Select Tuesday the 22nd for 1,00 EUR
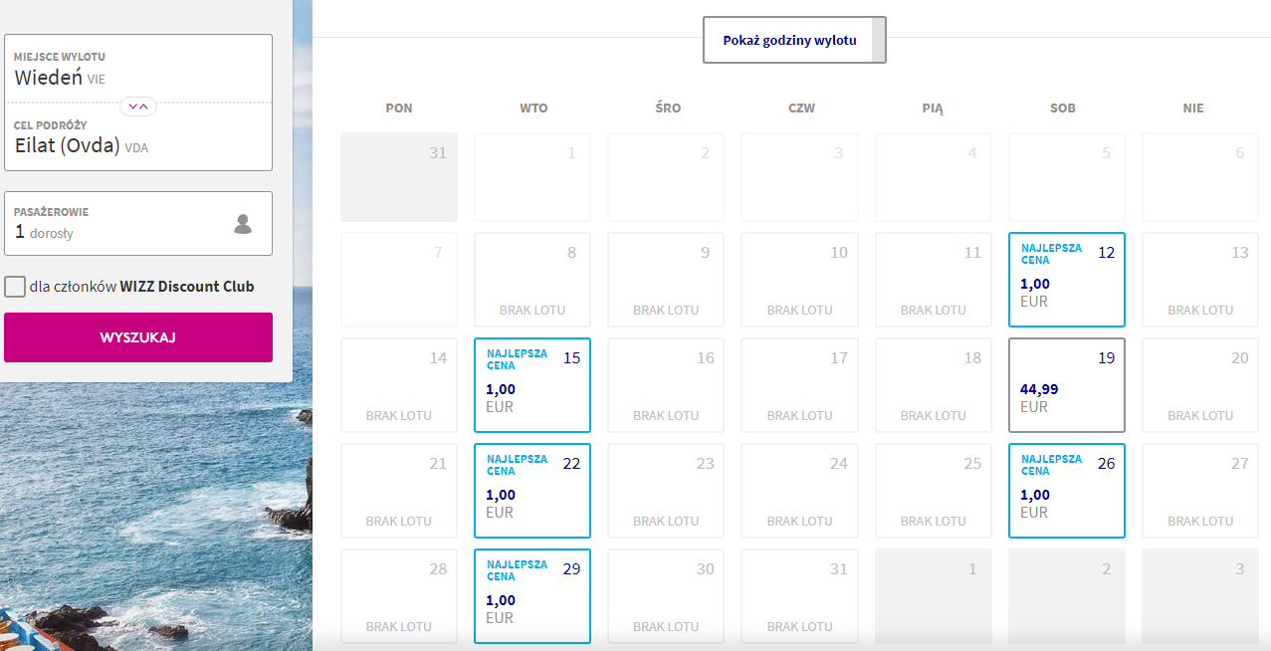The height and width of the screenshot is (651, 1271). 532,491
